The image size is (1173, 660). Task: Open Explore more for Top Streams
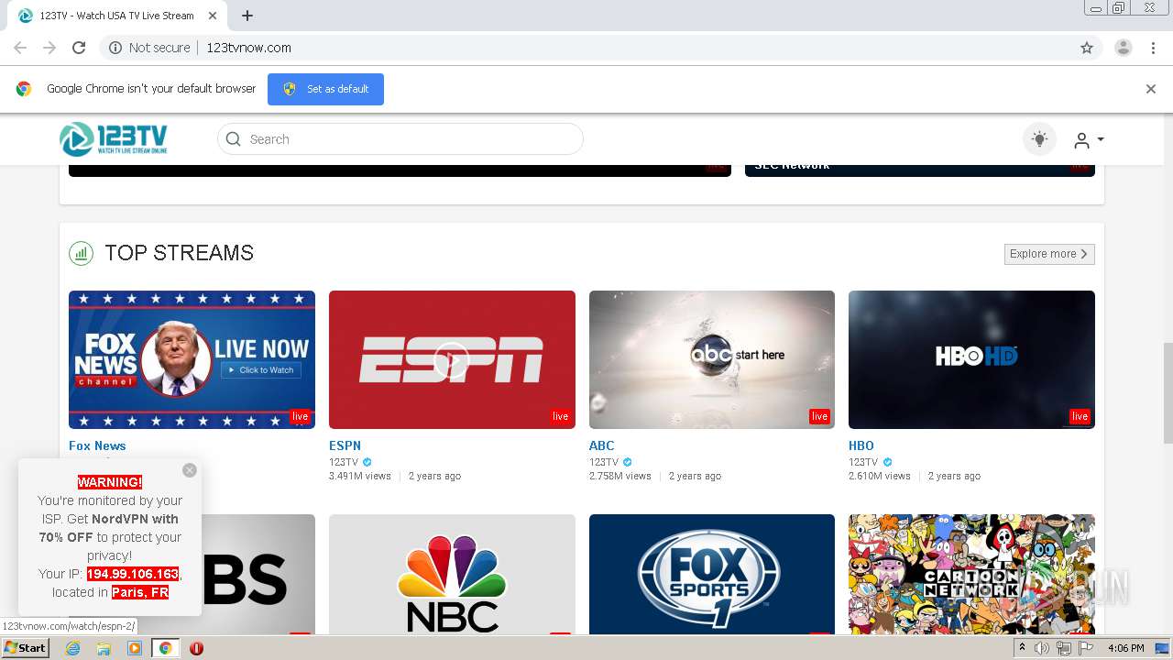pyautogui.click(x=1049, y=254)
